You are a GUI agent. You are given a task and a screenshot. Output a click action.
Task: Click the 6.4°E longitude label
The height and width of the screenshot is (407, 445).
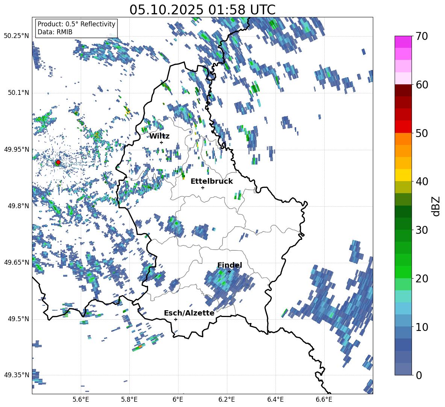[275, 399]
